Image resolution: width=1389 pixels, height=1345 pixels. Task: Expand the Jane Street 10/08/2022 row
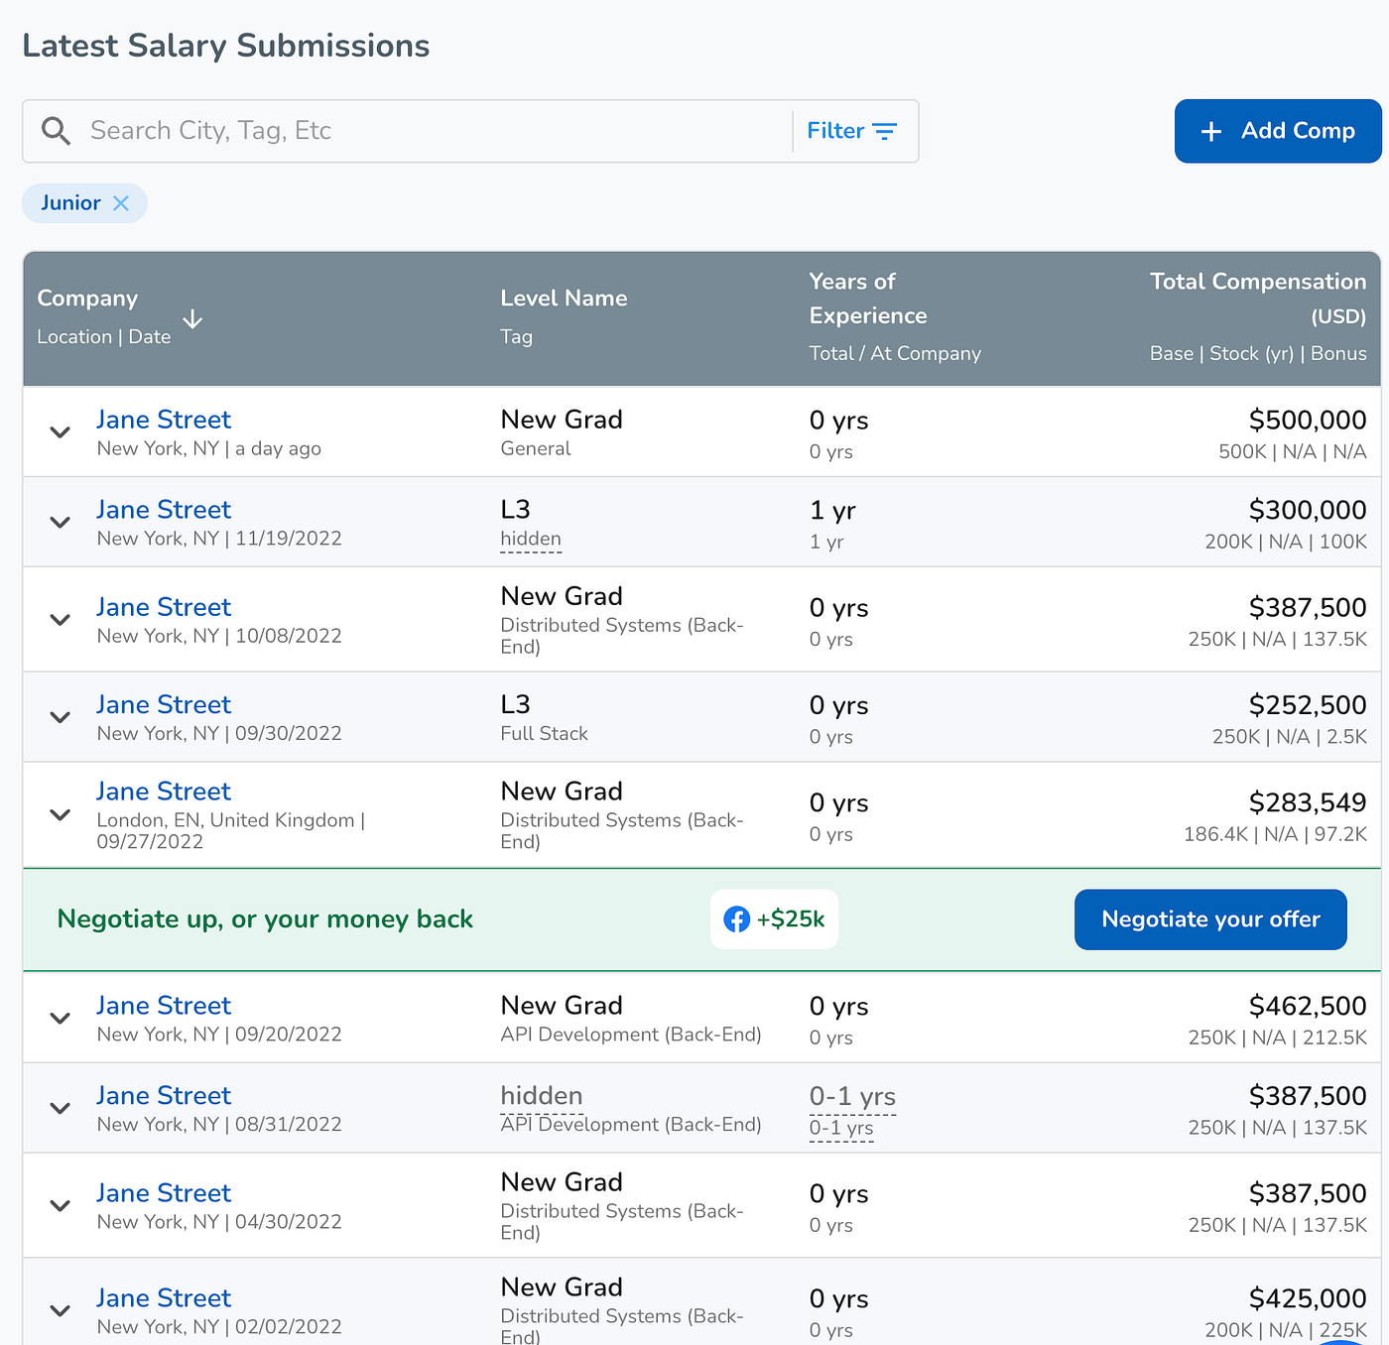click(61, 620)
